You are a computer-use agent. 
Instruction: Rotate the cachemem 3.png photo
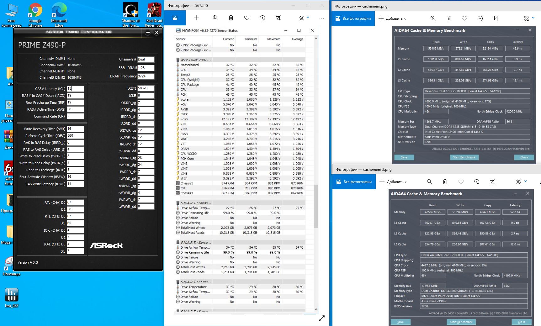tap(477, 182)
